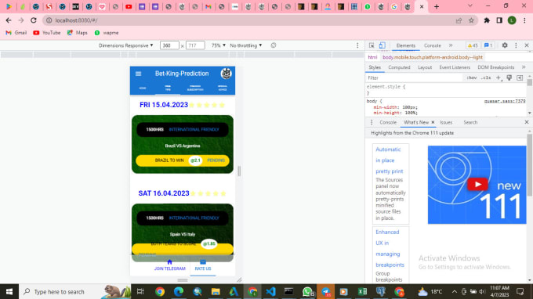Go back in browser history
Viewport: 533px width, 299px height.
[9, 20]
